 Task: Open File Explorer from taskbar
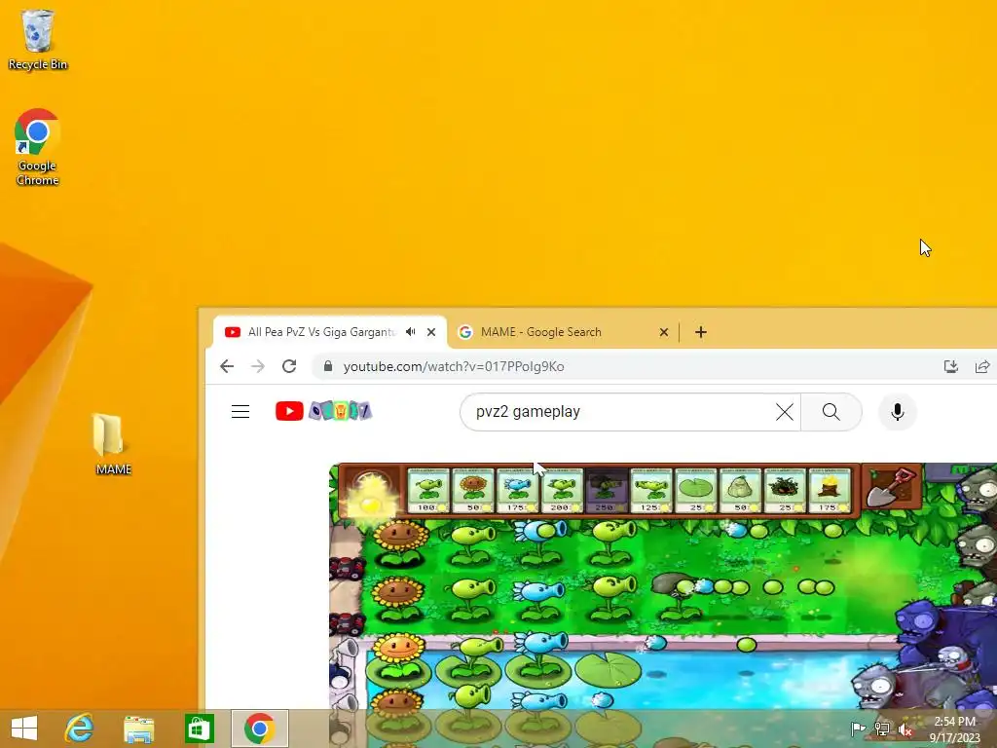[138, 729]
